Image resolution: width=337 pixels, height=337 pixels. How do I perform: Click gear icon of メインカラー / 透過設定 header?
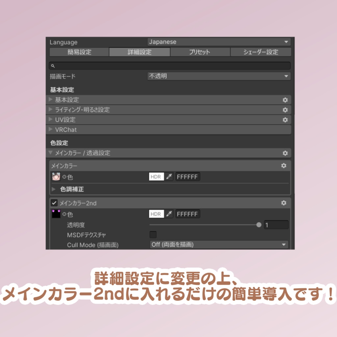point(286,153)
